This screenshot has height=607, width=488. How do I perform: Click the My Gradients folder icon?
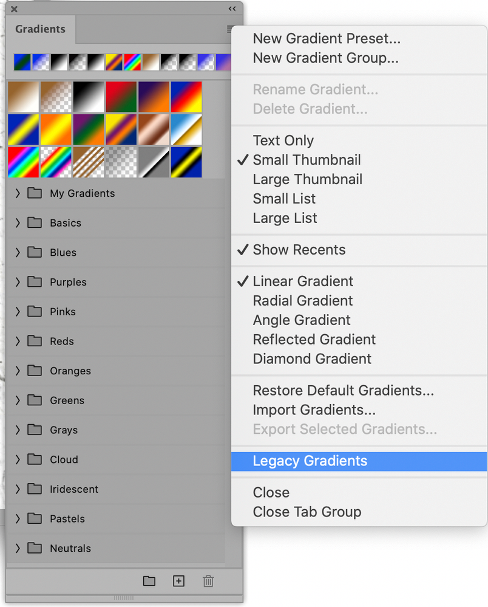pos(33,193)
